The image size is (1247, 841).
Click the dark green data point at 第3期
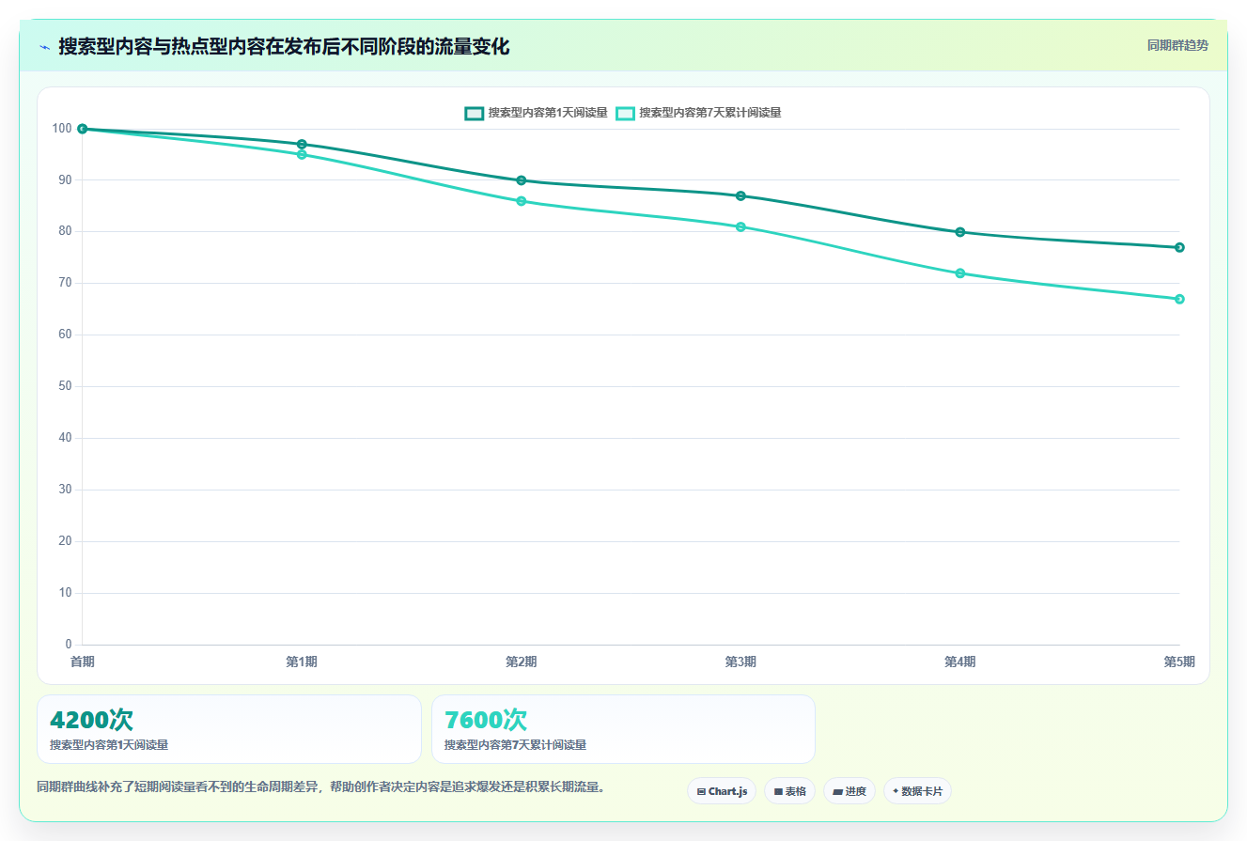point(740,195)
